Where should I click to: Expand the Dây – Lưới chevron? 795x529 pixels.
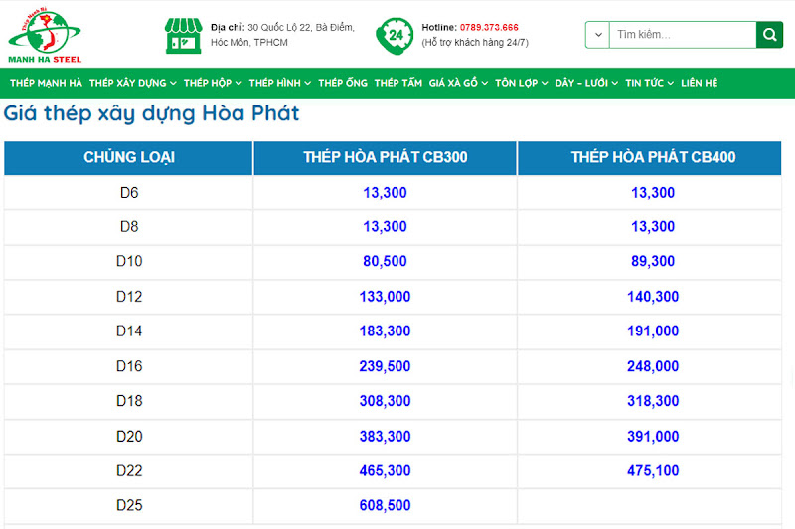tap(614, 84)
